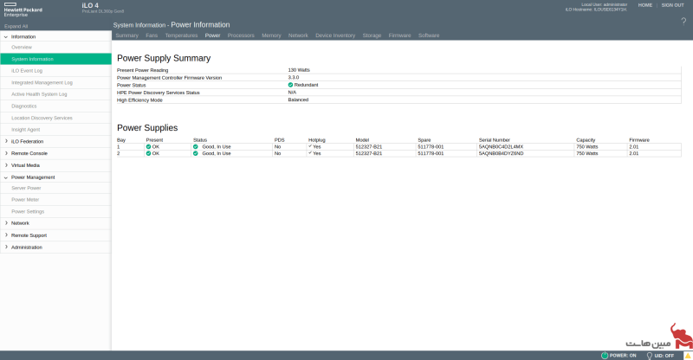693x360 pixels.
Task: Open the Firmware tab
Action: 399,35
